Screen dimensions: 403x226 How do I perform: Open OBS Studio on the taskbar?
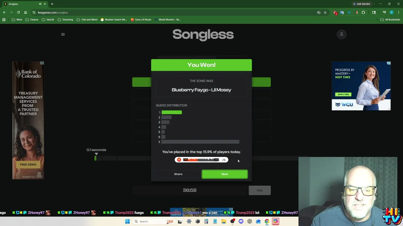click(232, 221)
